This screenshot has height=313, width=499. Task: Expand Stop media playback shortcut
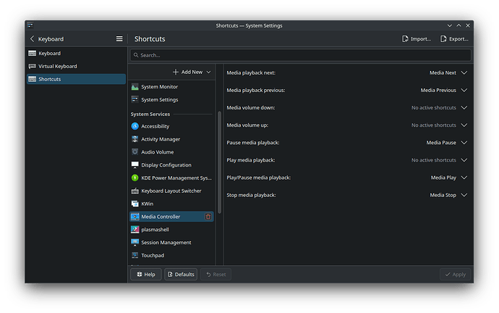[464, 195]
